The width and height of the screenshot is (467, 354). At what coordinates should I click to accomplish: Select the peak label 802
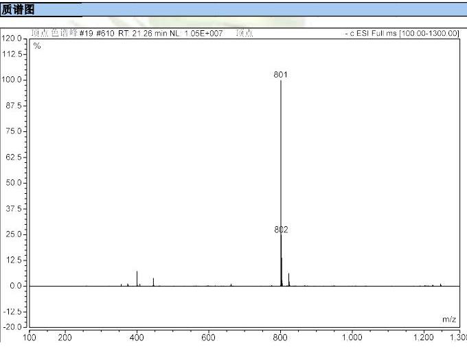tap(281, 230)
